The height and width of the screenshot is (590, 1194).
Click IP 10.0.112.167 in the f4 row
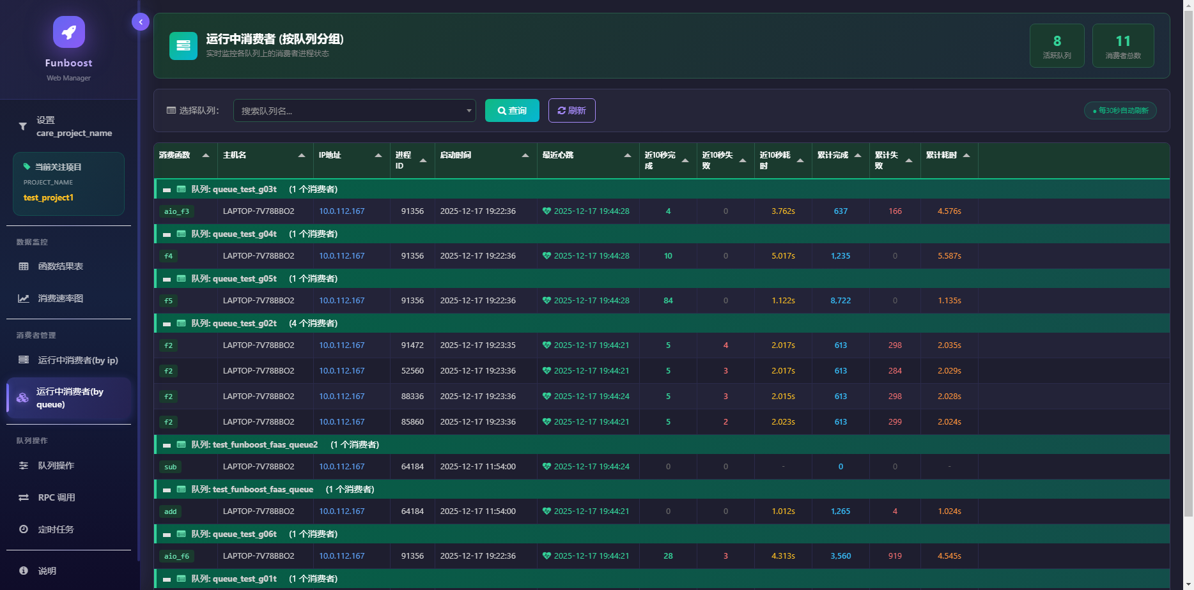click(x=342, y=256)
